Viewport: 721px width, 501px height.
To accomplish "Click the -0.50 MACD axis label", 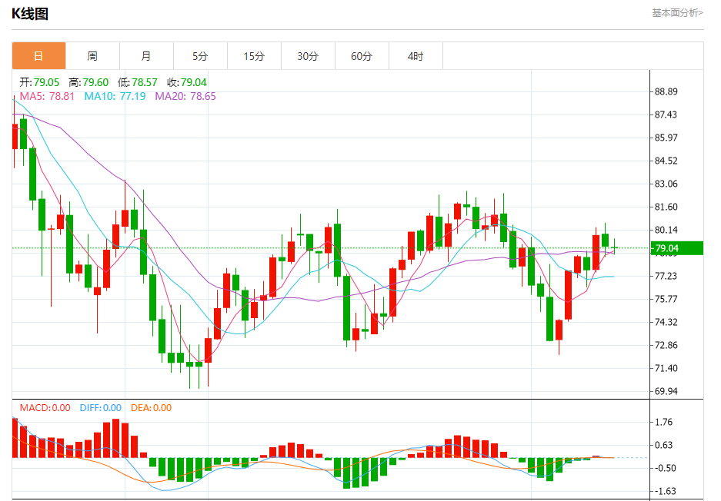I will [664, 468].
